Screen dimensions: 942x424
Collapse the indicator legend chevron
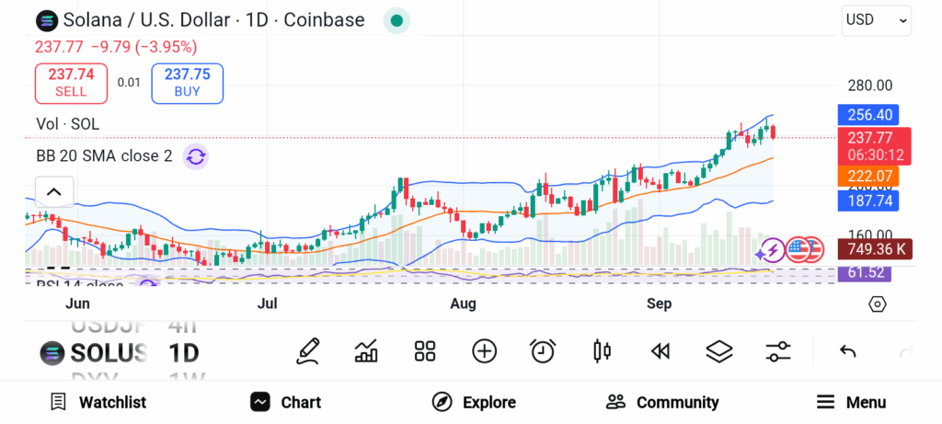point(53,192)
